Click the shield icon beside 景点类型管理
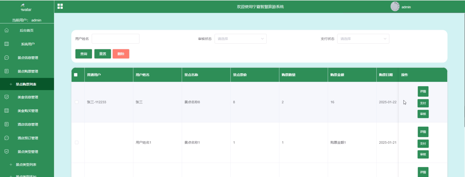Screen dimensions: 465x177 [x=7, y=151]
